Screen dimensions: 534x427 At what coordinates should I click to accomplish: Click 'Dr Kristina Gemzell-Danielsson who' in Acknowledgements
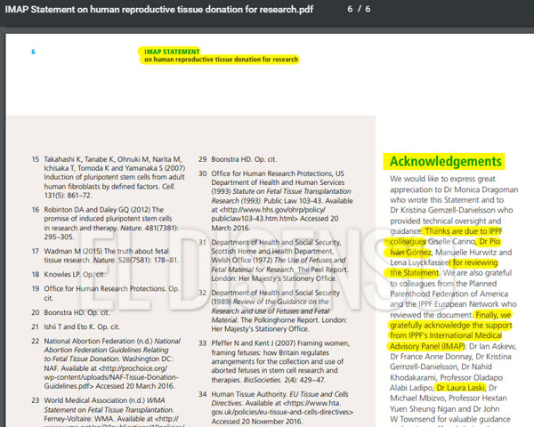click(x=451, y=210)
